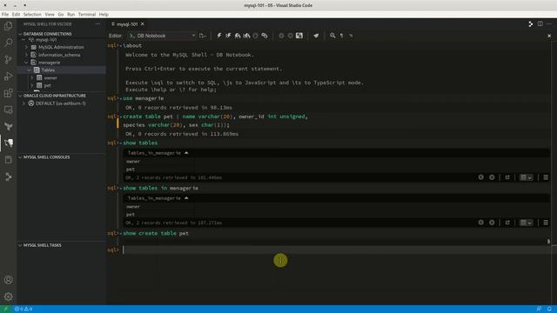Click the empty sql prompt input line
This screenshot has width=557, height=313.
tap(336, 250)
